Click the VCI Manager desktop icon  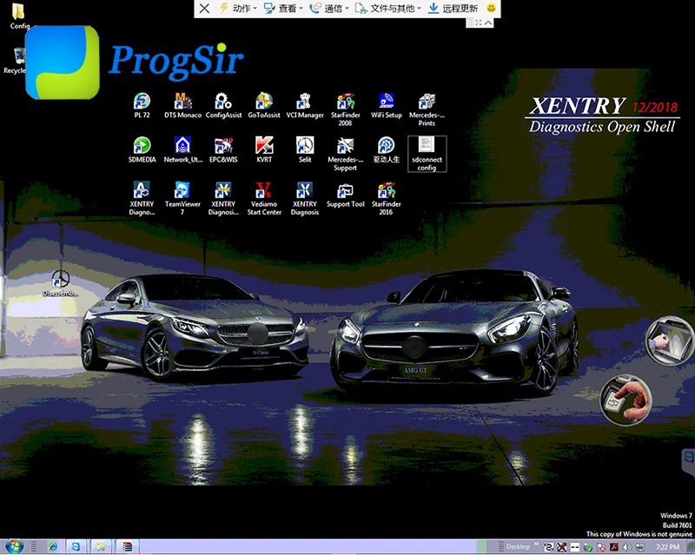coord(305,105)
